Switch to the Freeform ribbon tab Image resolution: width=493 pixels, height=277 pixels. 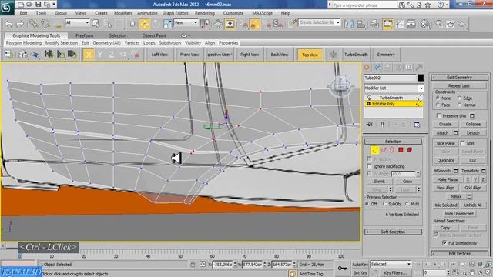click(84, 35)
